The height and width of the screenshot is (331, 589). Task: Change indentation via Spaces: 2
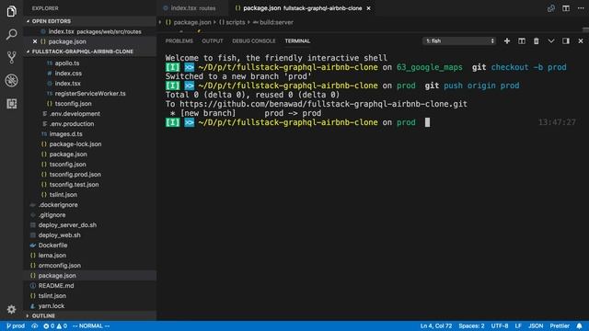471,325
